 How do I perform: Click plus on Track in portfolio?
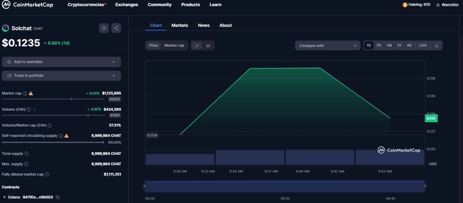coord(113,76)
